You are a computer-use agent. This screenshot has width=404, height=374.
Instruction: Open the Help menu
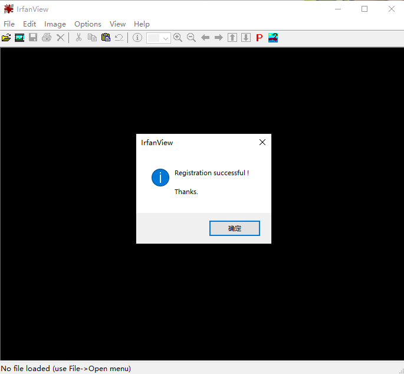(x=142, y=24)
